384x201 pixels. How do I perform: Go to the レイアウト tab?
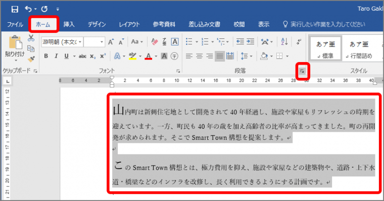129,24
